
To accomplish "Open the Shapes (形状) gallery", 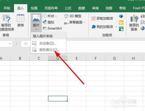I will (50, 16).
